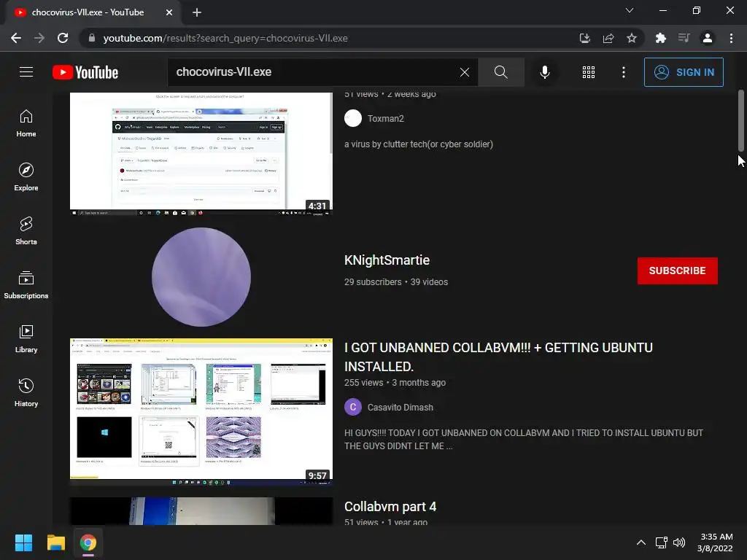Viewport: 747px width, 560px height.
Task: Open Chrome profile icon
Action: pyautogui.click(x=708, y=38)
